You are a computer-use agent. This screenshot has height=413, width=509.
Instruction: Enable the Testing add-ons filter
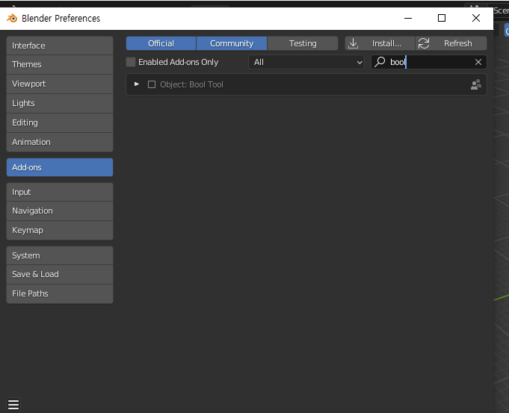303,43
